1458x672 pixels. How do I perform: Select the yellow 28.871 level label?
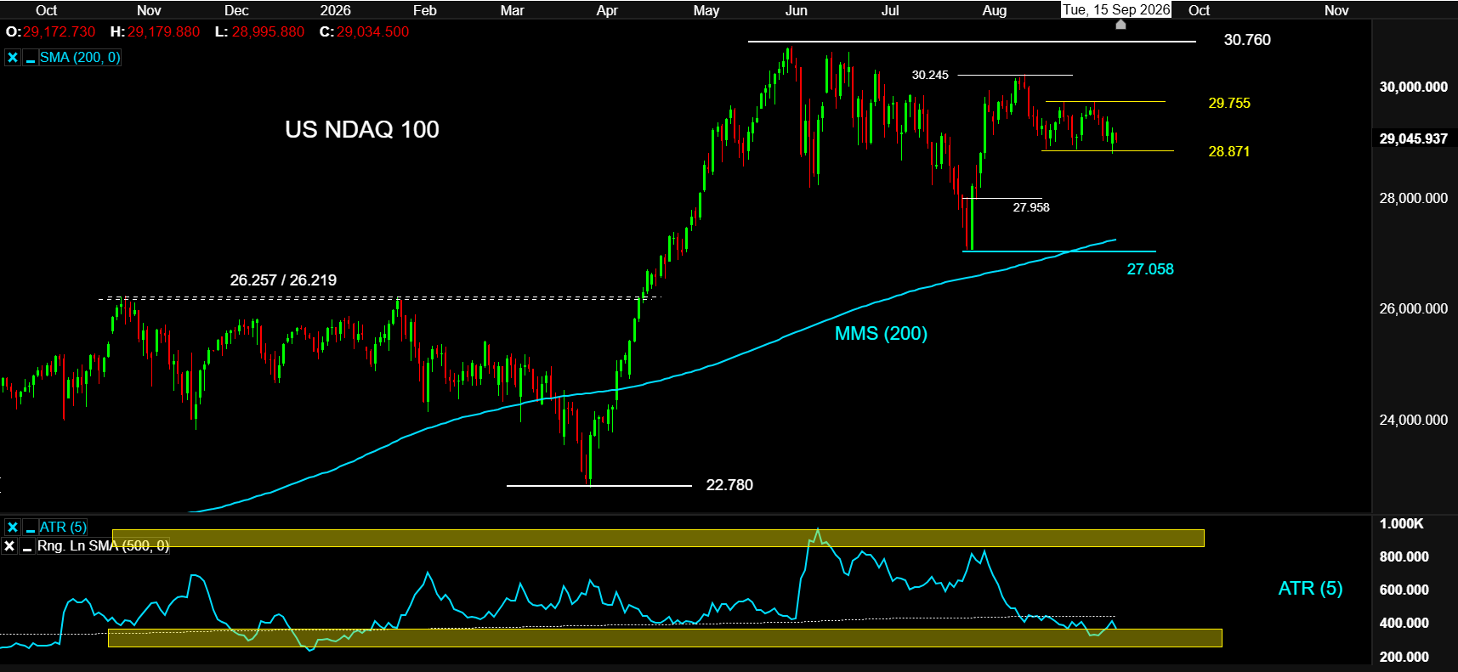(x=1229, y=151)
